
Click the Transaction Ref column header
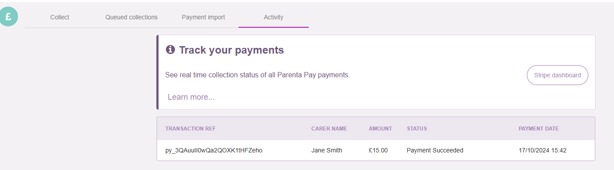coord(191,129)
